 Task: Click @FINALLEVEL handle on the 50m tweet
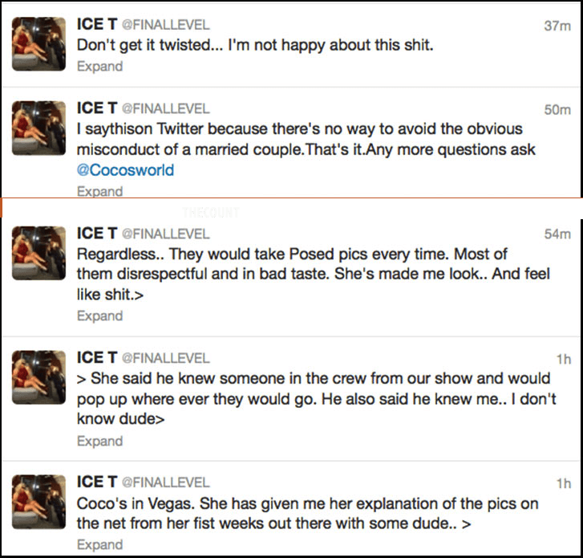[x=165, y=108]
